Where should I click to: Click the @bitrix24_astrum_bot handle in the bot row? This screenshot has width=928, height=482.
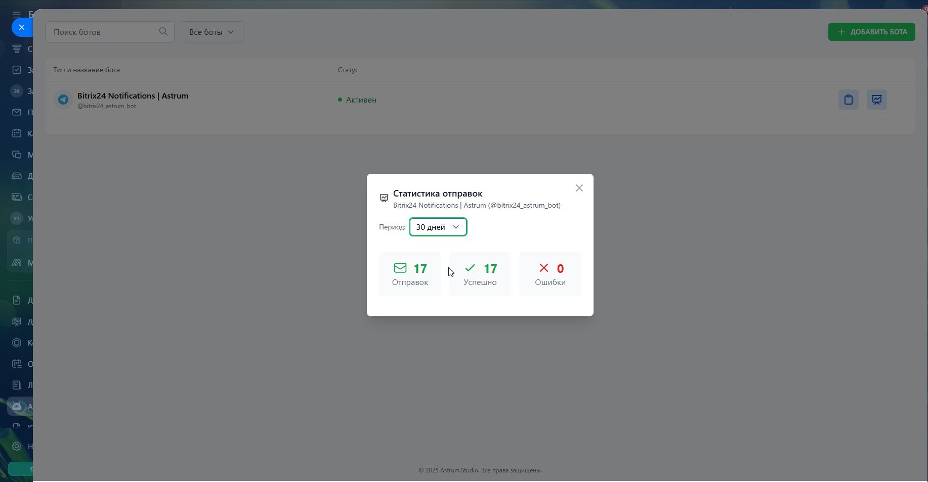107,106
